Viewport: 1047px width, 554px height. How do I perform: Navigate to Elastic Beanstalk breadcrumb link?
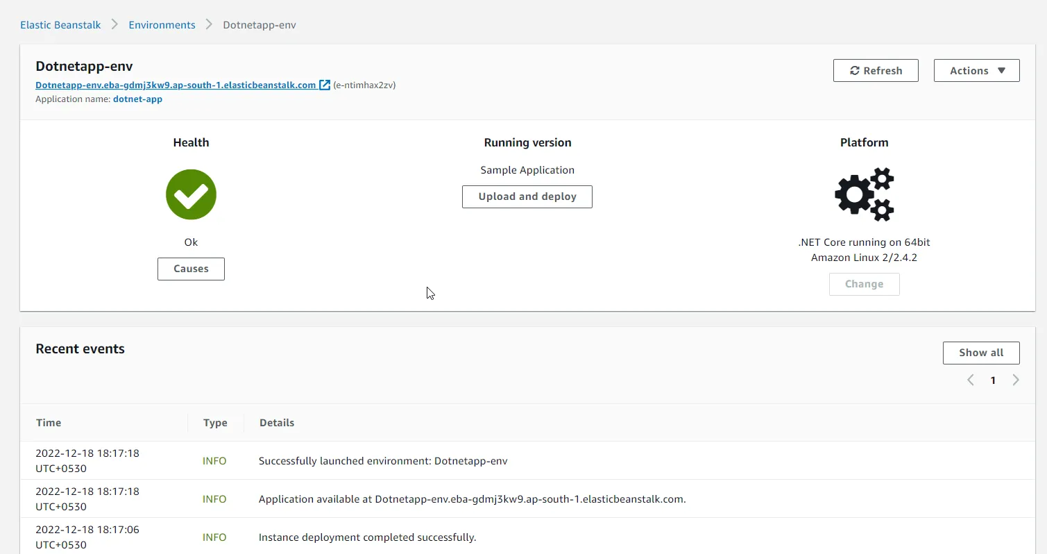coord(60,24)
